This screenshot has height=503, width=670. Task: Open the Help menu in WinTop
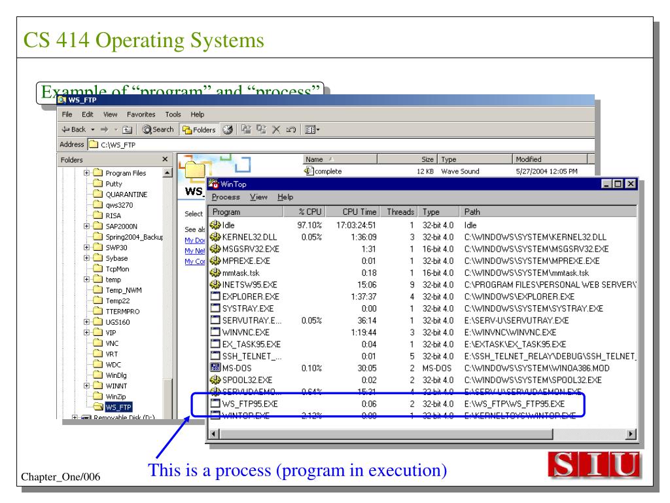tap(285, 197)
